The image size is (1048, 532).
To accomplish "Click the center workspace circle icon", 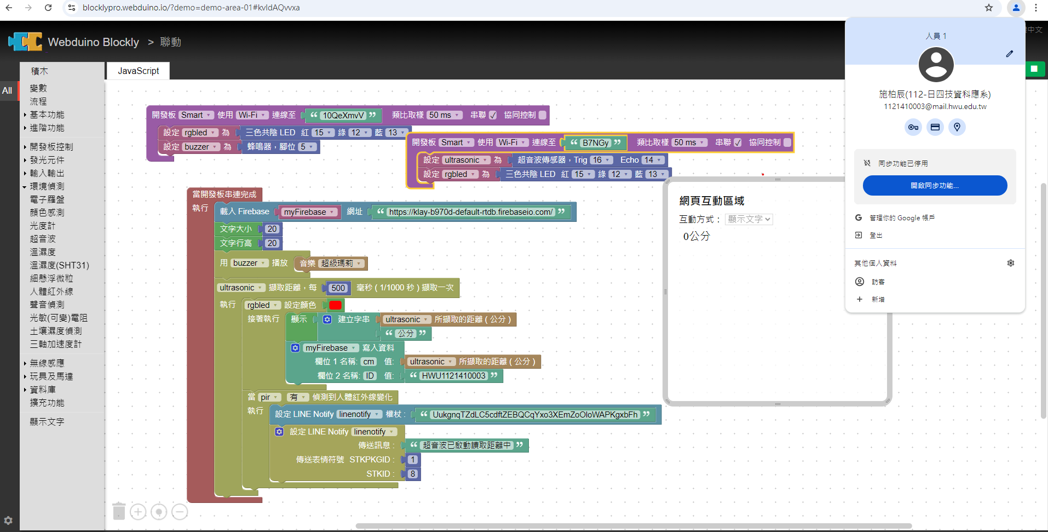I will (159, 512).
